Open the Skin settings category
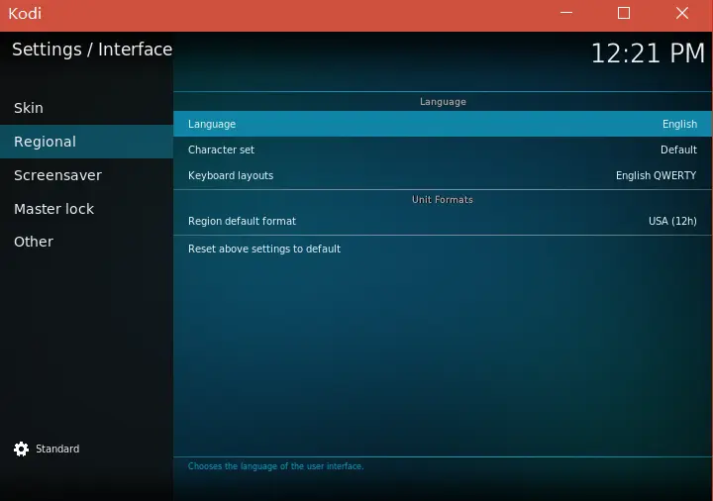 point(29,108)
